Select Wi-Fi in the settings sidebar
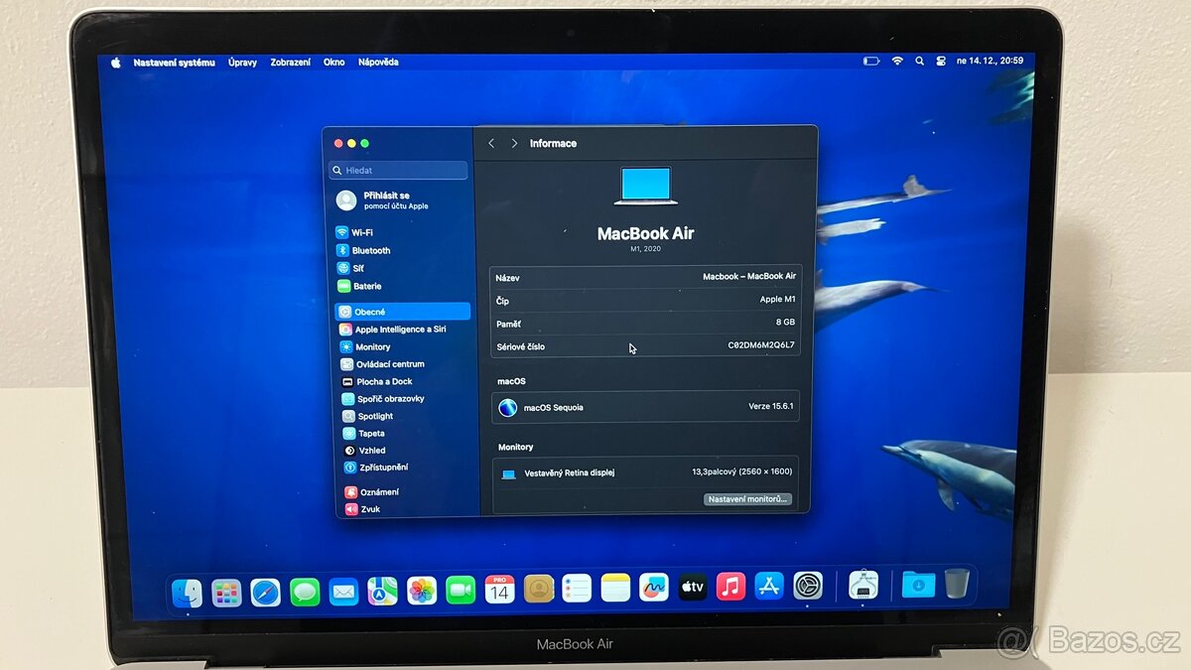 pos(360,232)
